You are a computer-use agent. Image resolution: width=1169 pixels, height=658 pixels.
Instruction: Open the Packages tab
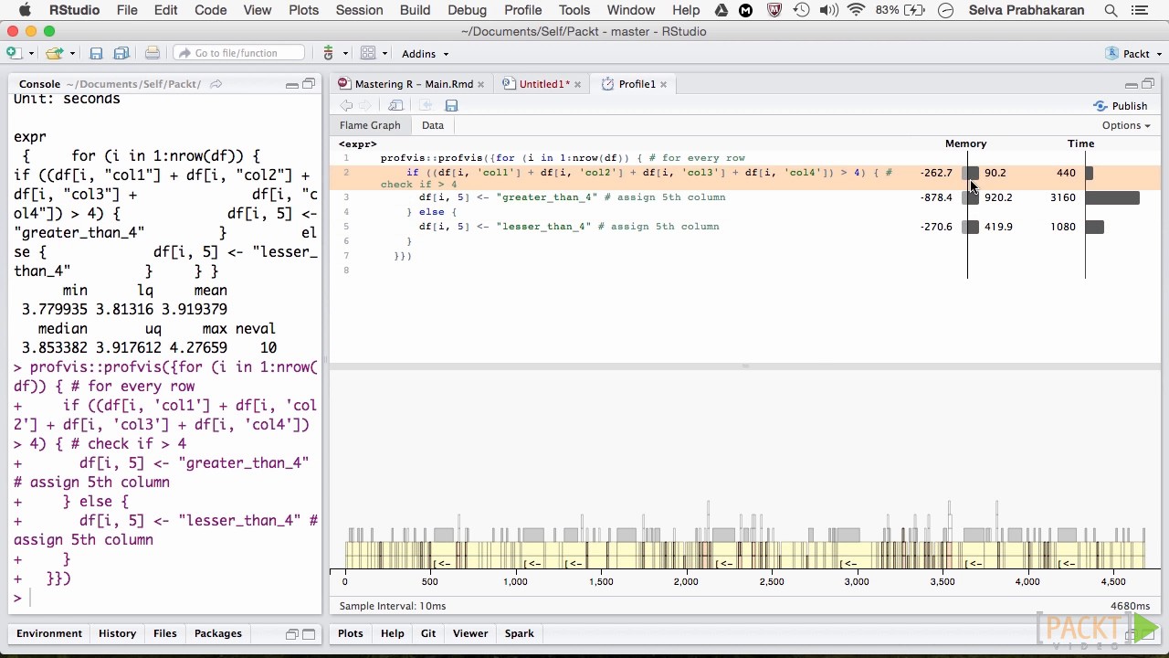[217, 633]
